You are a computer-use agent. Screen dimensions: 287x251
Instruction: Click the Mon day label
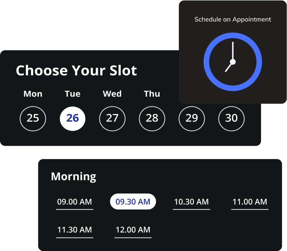click(x=33, y=94)
